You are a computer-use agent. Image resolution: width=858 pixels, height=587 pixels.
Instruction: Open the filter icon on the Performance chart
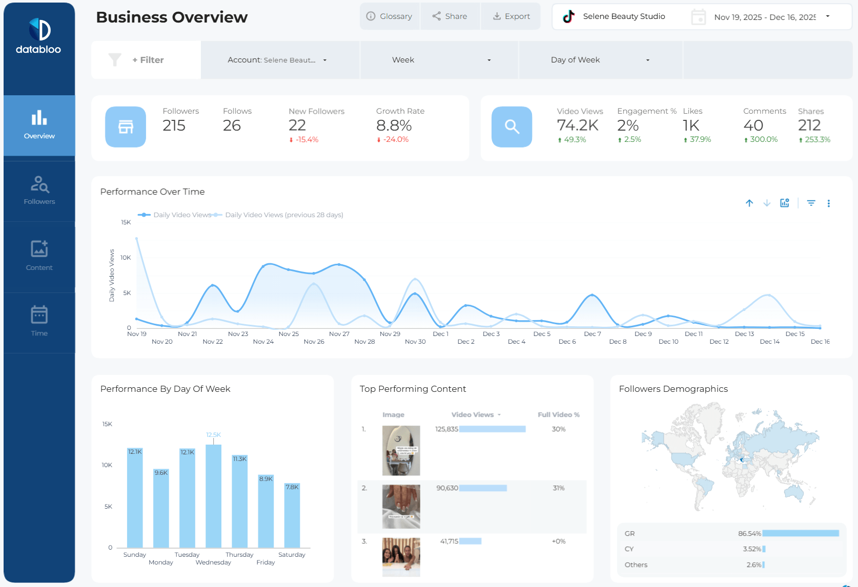[x=811, y=203]
